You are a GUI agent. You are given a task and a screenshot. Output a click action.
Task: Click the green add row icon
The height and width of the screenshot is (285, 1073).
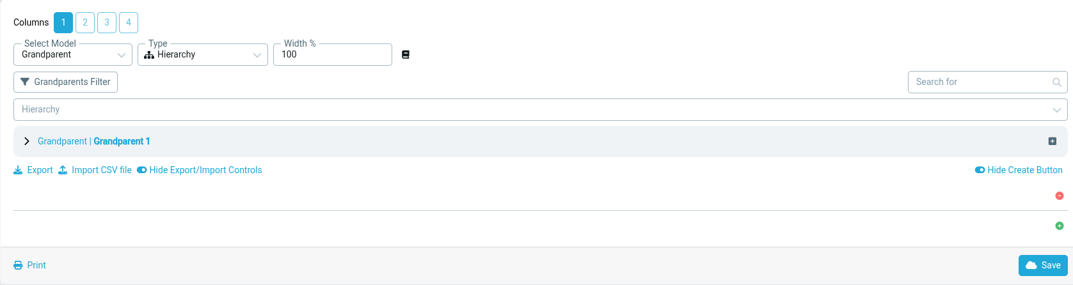tap(1060, 226)
